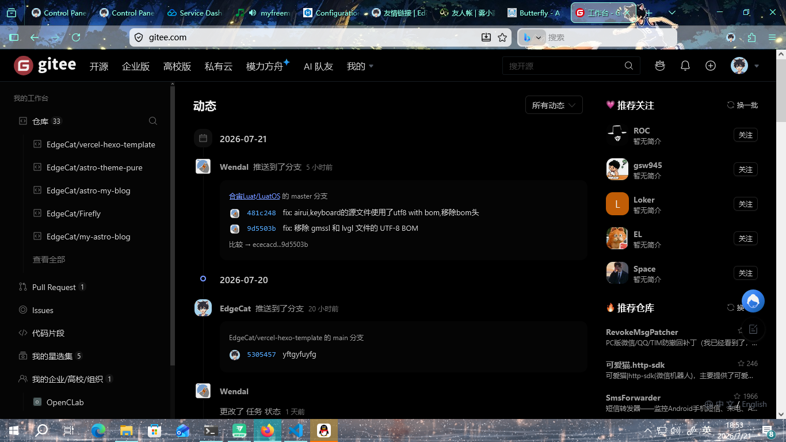Open commit 9d5503b link
786x442 pixels.
pos(261,228)
